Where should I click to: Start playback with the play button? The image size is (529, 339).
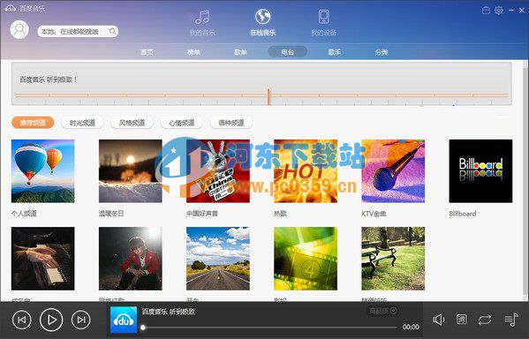click(x=51, y=320)
